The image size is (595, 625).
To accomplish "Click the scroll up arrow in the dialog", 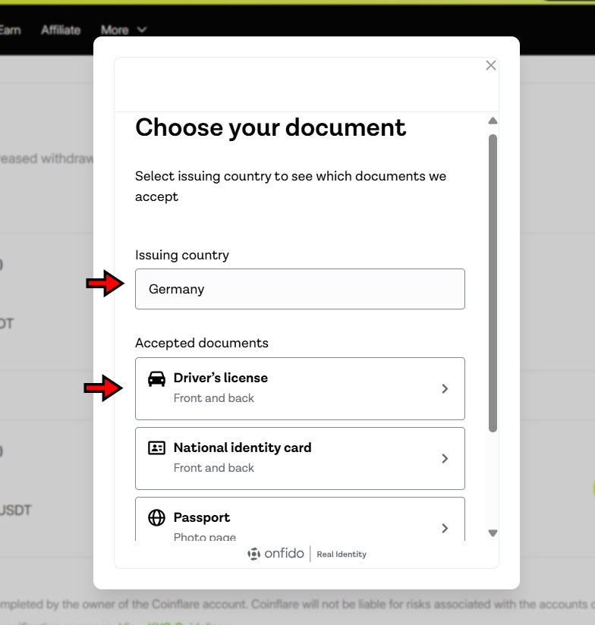I will [493, 121].
